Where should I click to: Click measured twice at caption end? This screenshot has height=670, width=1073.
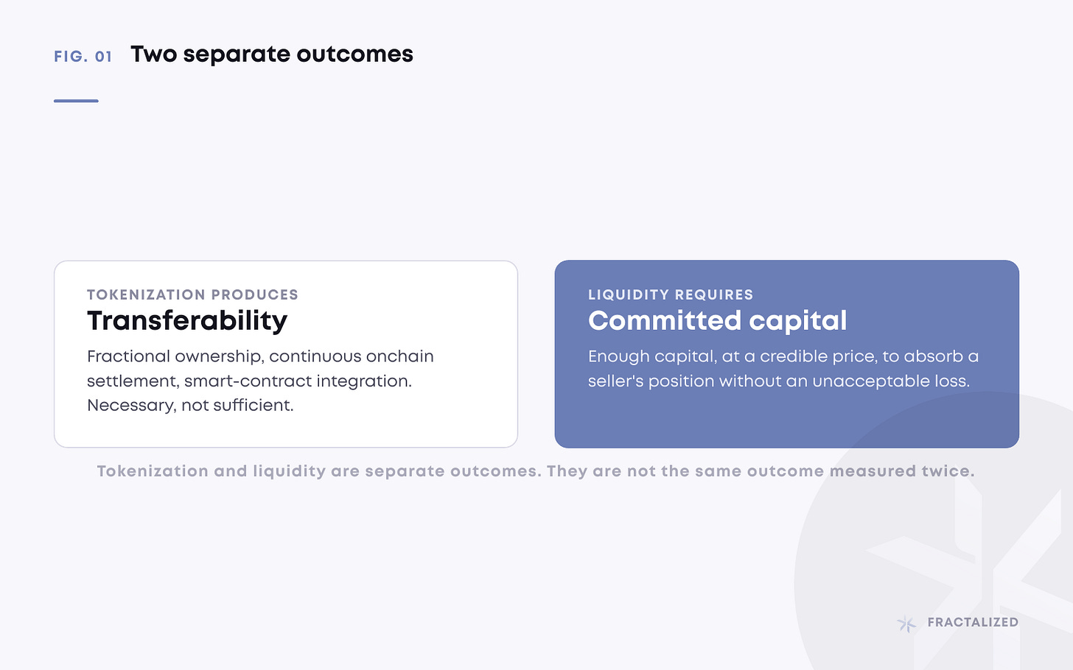902,471
